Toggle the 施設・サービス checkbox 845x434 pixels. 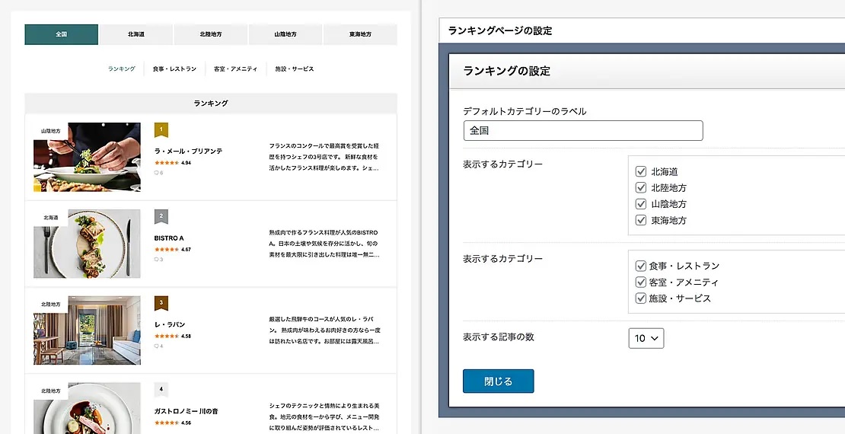[x=640, y=298]
